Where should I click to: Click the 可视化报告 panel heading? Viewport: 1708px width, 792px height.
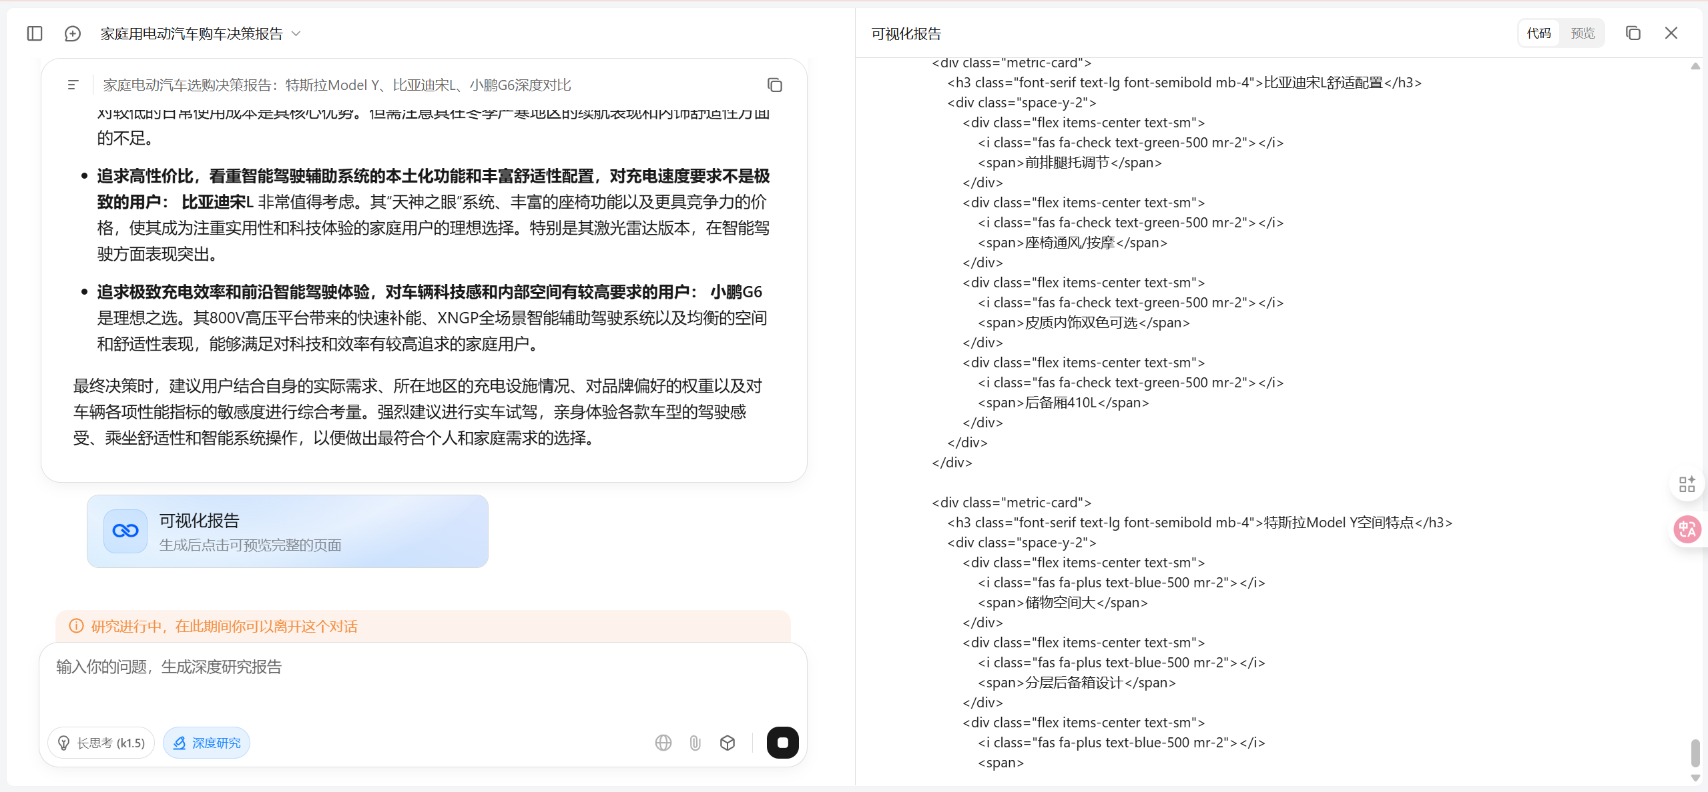tap(906, 33)
